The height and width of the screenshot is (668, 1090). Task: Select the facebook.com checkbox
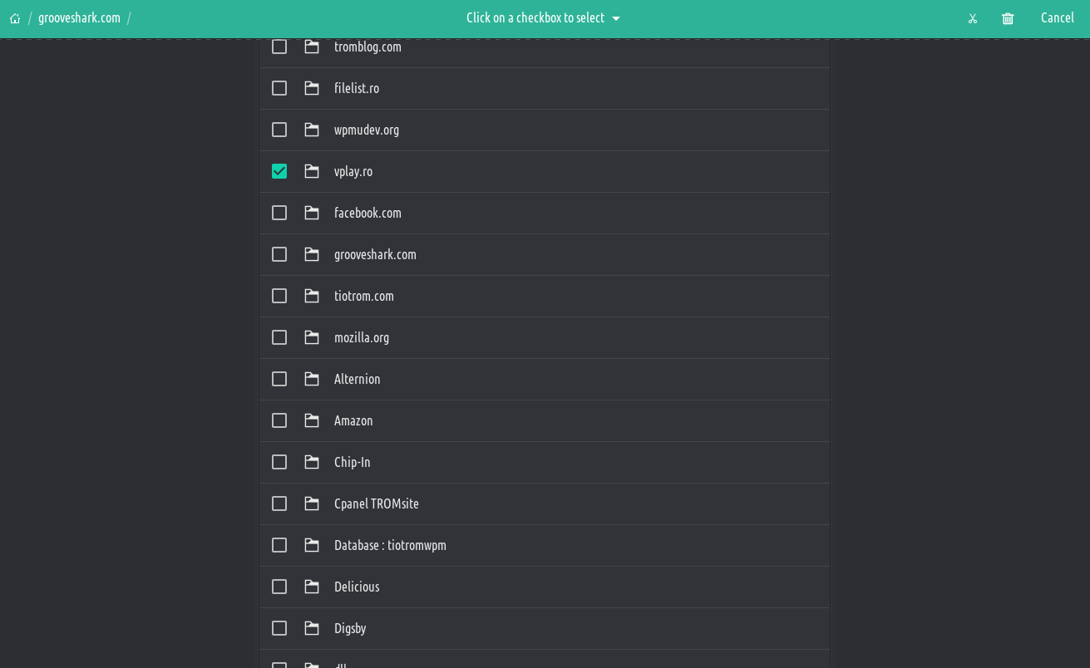pyautogui.click(x=279, y=213)
